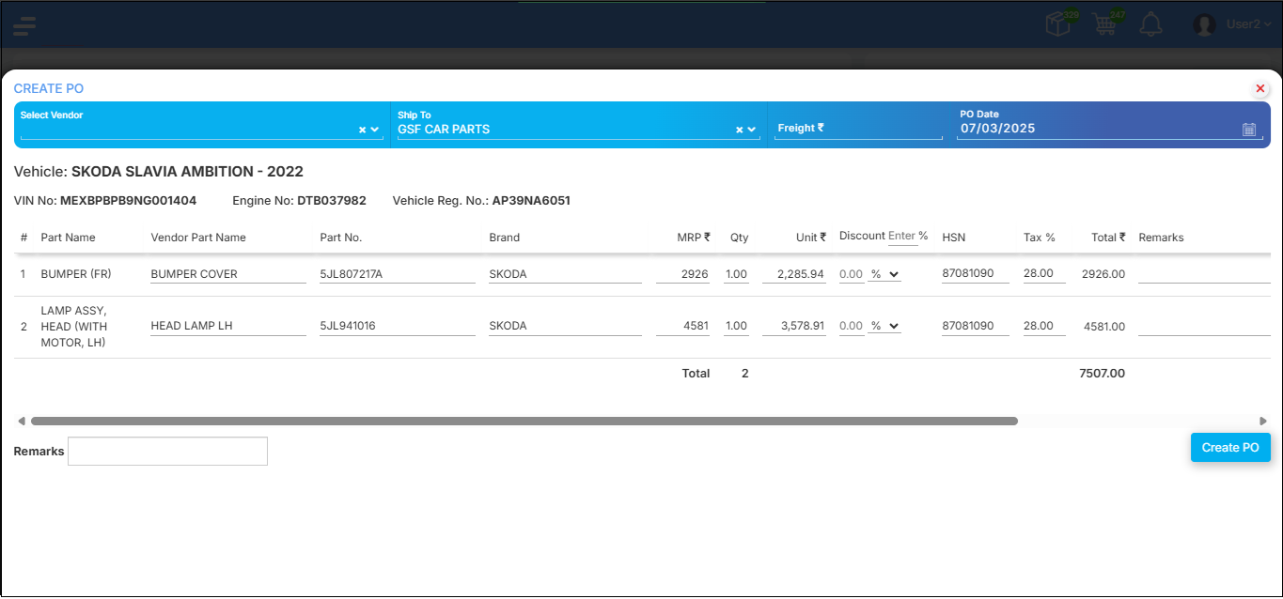
Task: Close the Create PO dialog
Action: point(1260,88)
